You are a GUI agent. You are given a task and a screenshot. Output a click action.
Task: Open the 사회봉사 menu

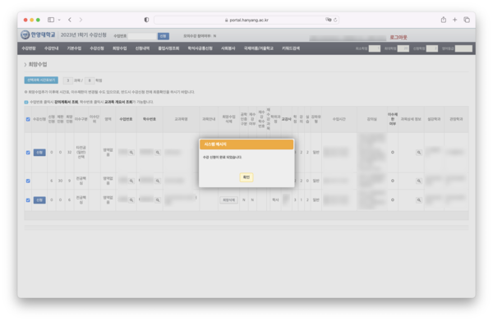228,48
